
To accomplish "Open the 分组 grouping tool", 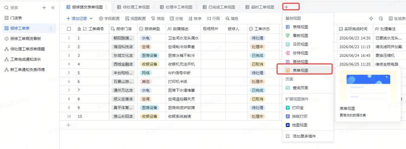I will pyautogui.click(x=176, y=19).
